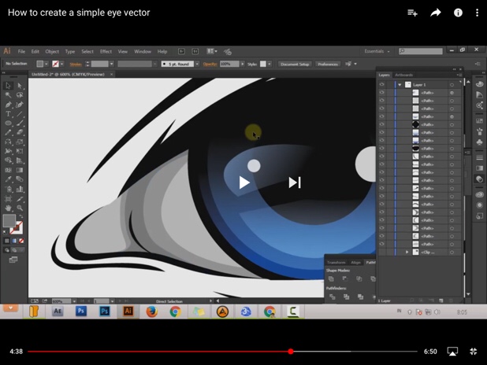Image resolution: width=487 pixels, height=365 pixels.
Task: Click the Document Setup button
Action: tap(296, 64)
